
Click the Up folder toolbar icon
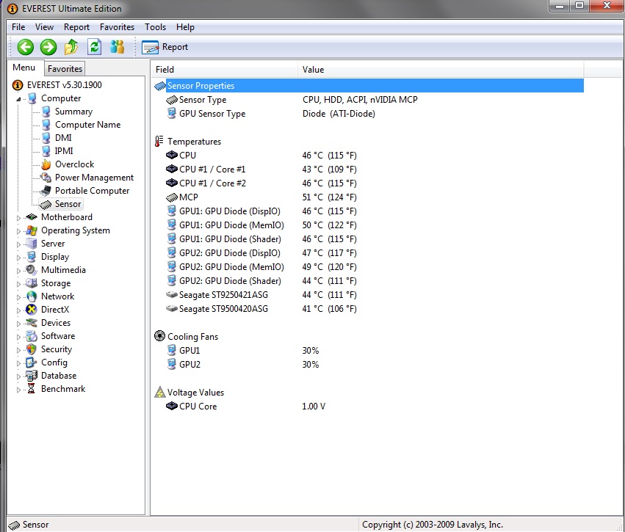click(71, 47)
